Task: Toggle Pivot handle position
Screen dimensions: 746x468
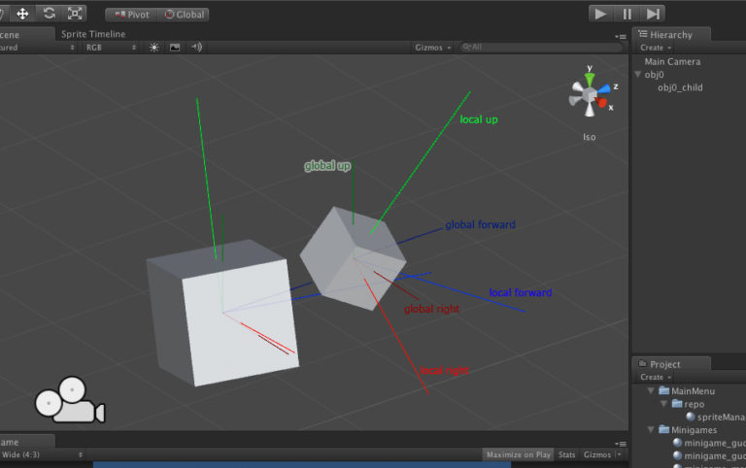Action: click(132, 15)
